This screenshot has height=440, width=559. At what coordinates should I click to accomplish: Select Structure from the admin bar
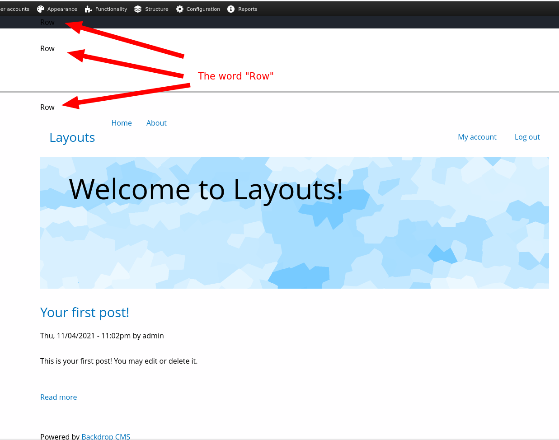(156, 9)
